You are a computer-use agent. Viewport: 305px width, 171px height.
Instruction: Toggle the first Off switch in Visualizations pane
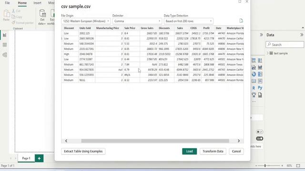tap(259, 132)
